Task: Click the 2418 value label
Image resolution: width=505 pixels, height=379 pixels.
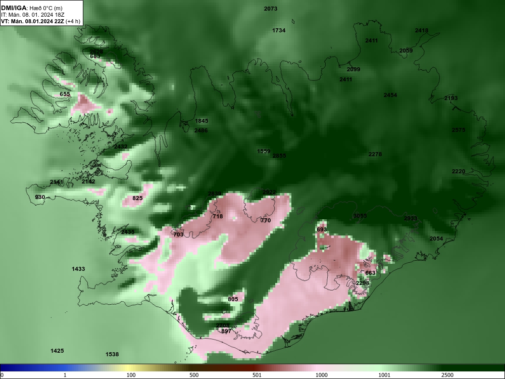Action: pyautogui.click(x=422, y=31)
